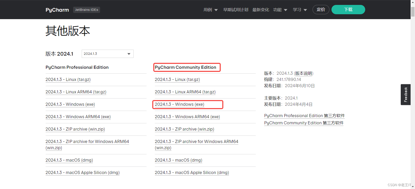Click the PyCharm Professional Edition heading
Screen dimensions: 415x189
(x=77, y=67)
